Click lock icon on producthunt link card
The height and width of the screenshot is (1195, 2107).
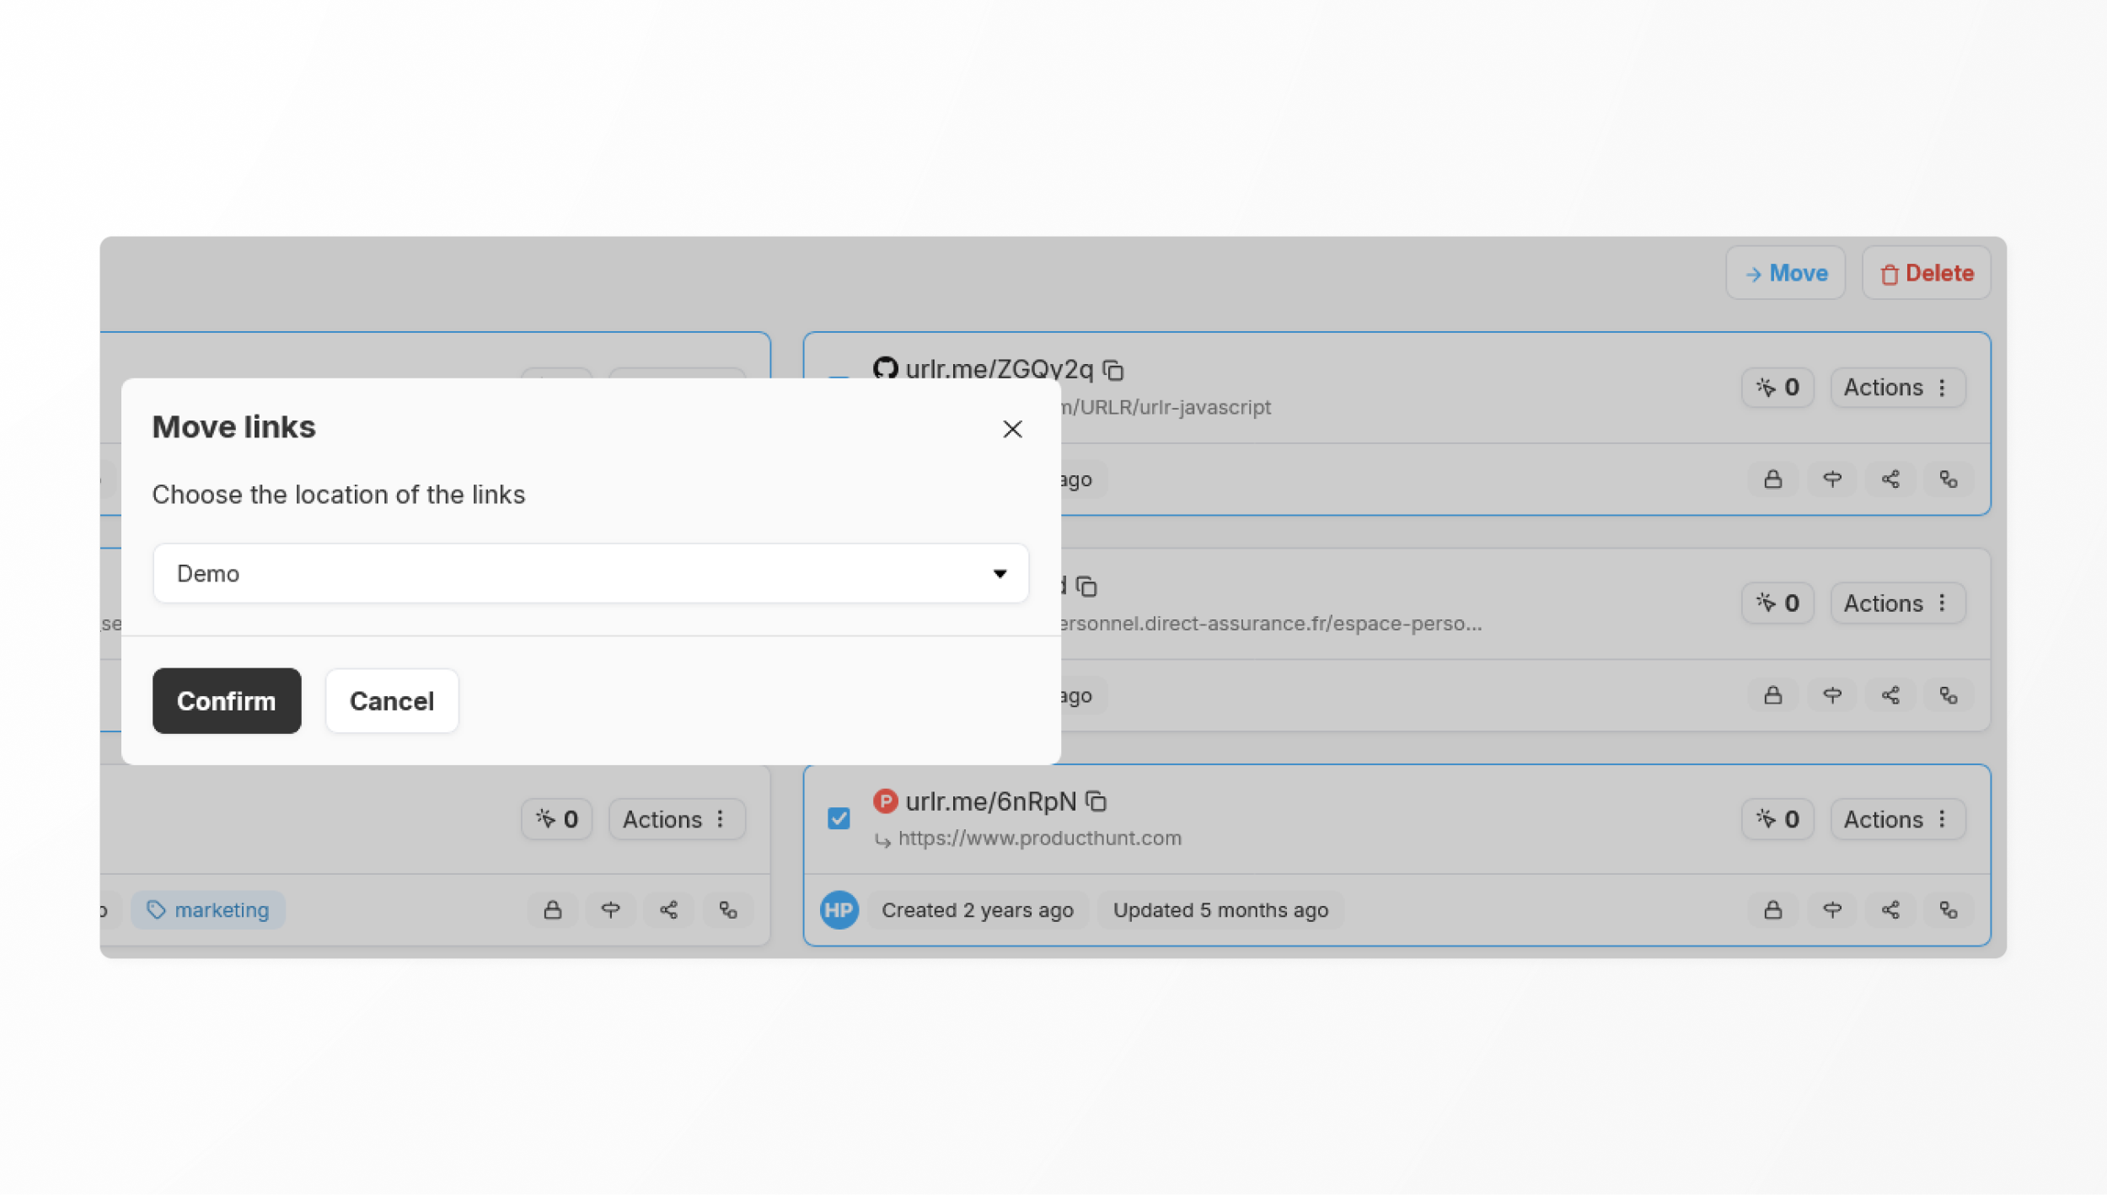pos(1773,910)
